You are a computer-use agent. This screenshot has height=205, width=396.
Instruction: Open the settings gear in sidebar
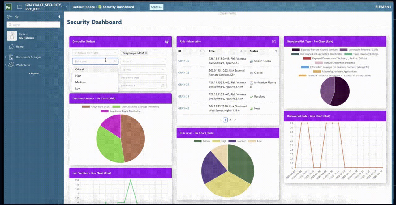(9, 17)
